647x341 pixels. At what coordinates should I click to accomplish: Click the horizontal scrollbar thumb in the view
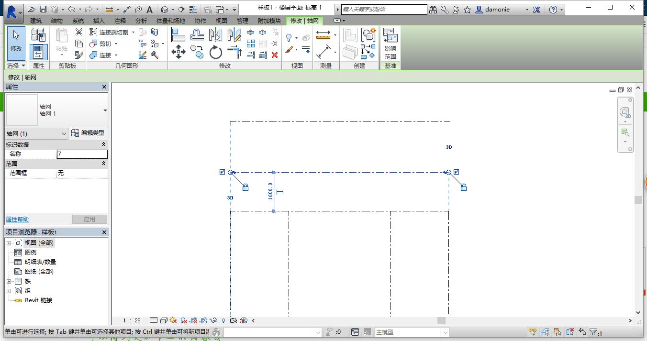coord(441,320)
